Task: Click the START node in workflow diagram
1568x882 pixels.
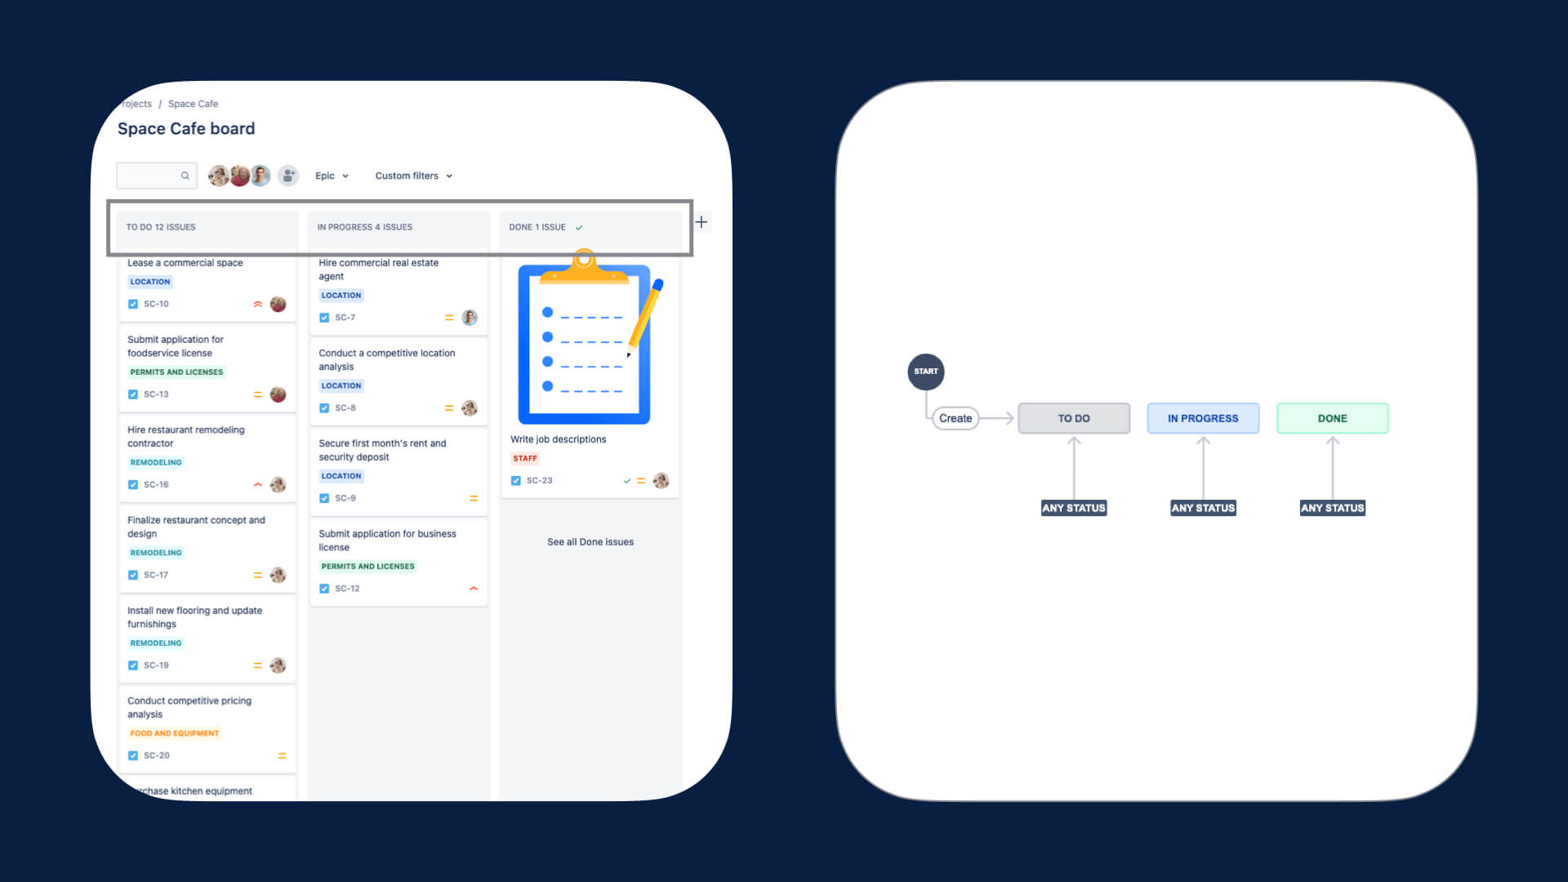Action: tap(924, 372)
